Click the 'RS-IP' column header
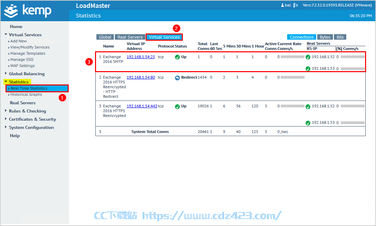 click(312, 49)
